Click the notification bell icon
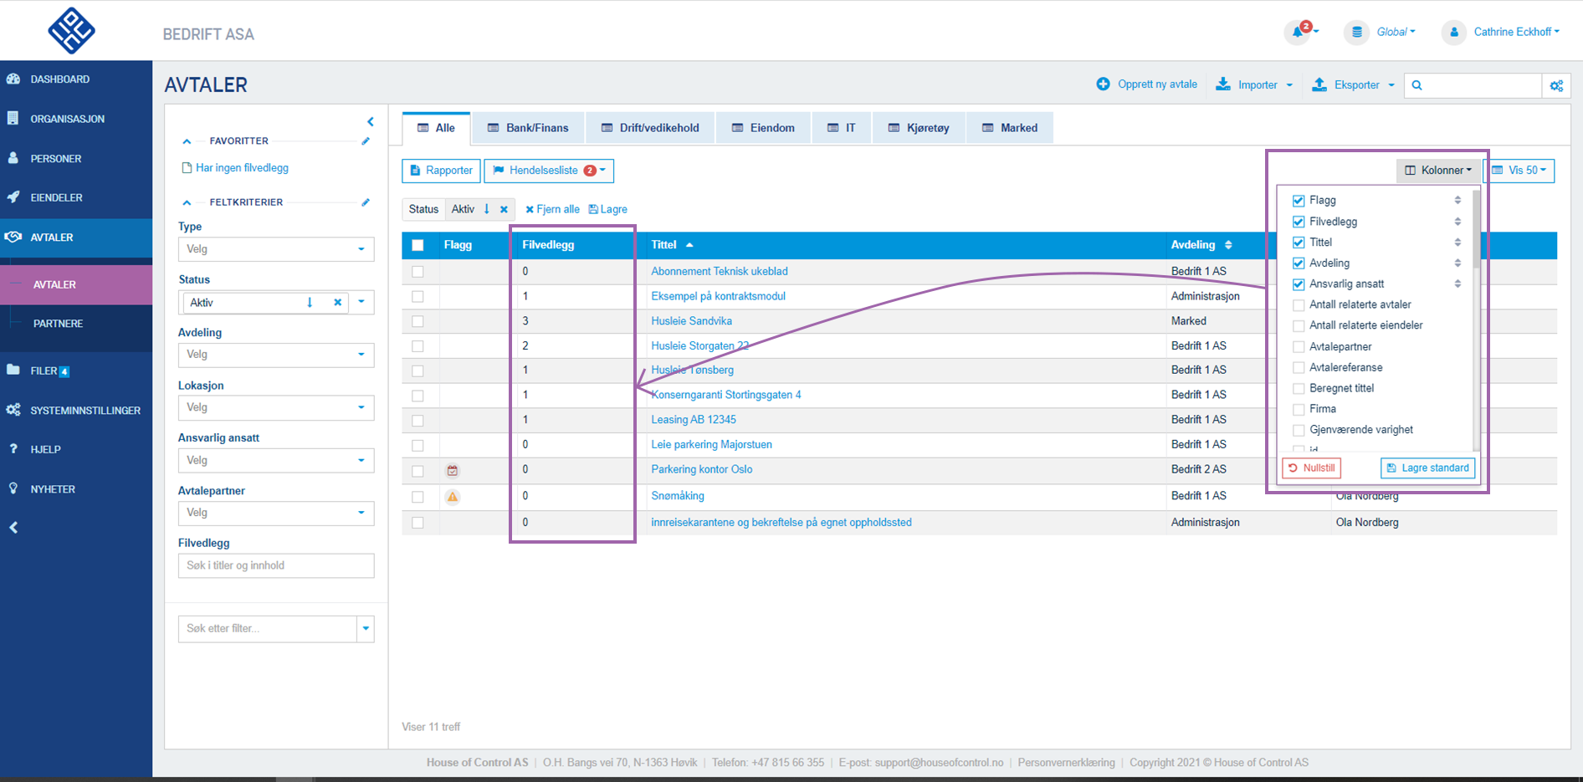This screenshot has width=1583, height=782. 1298,33
